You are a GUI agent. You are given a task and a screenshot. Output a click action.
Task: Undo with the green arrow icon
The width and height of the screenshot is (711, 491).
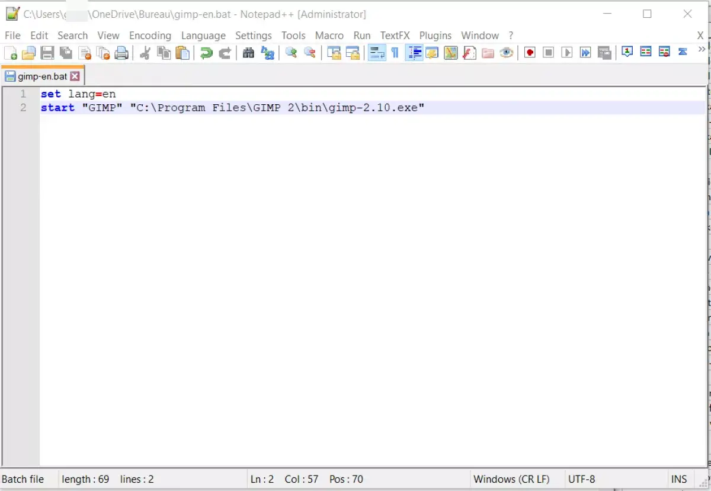pos(206,53)
